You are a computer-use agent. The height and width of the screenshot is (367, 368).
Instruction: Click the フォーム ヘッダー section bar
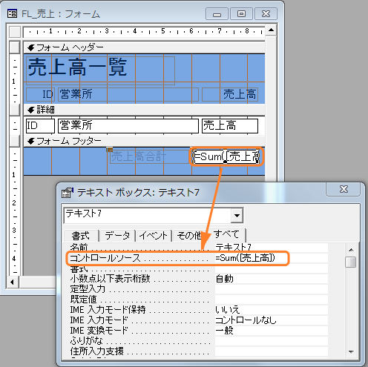(144, 47)
